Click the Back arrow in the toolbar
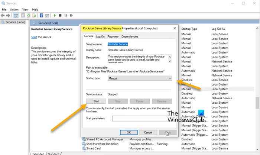260x155 pixels. point(3,16)
